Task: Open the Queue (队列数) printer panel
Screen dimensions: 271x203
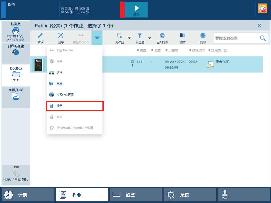Action: 16,32
